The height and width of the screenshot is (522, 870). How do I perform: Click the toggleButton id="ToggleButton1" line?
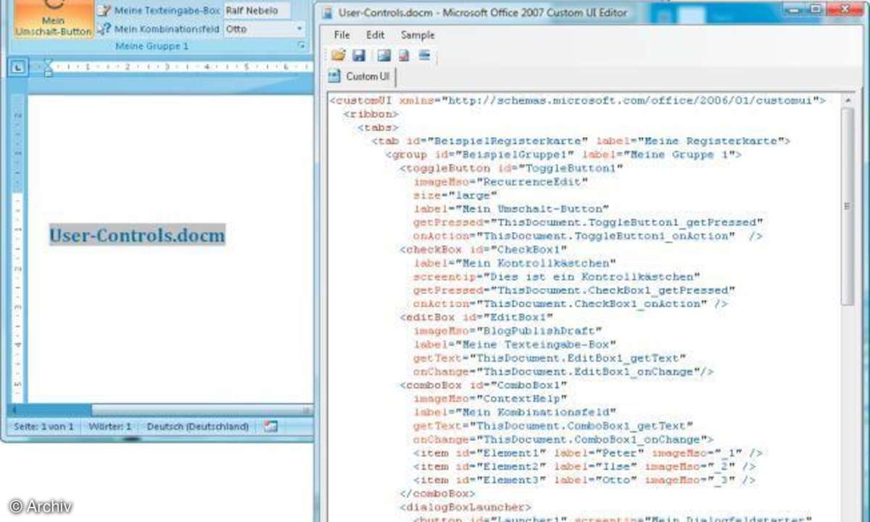512,168
